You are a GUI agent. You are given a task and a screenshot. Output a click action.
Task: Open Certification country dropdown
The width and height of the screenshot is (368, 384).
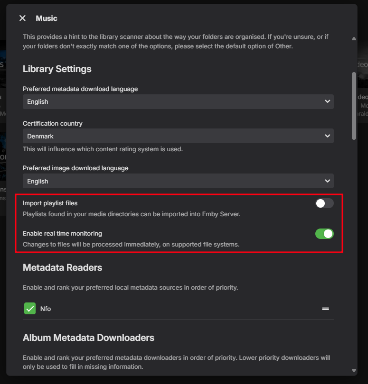[x=178, y=136]
